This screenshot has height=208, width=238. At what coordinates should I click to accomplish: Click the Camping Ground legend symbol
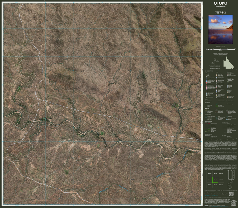click(206, 97)
